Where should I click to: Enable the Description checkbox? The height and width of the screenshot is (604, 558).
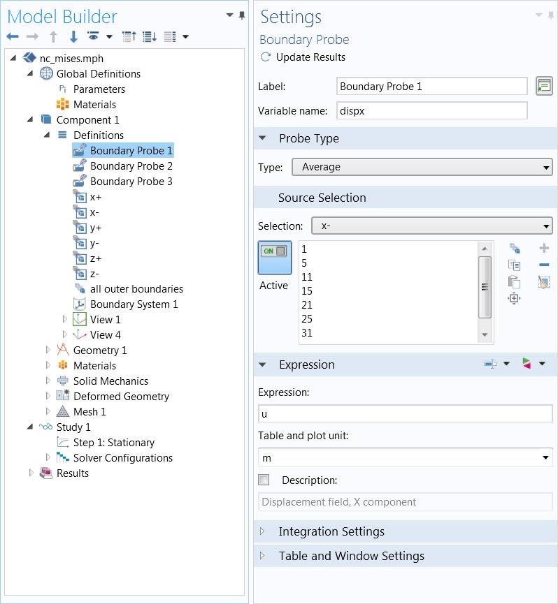(x=264, y=480)
